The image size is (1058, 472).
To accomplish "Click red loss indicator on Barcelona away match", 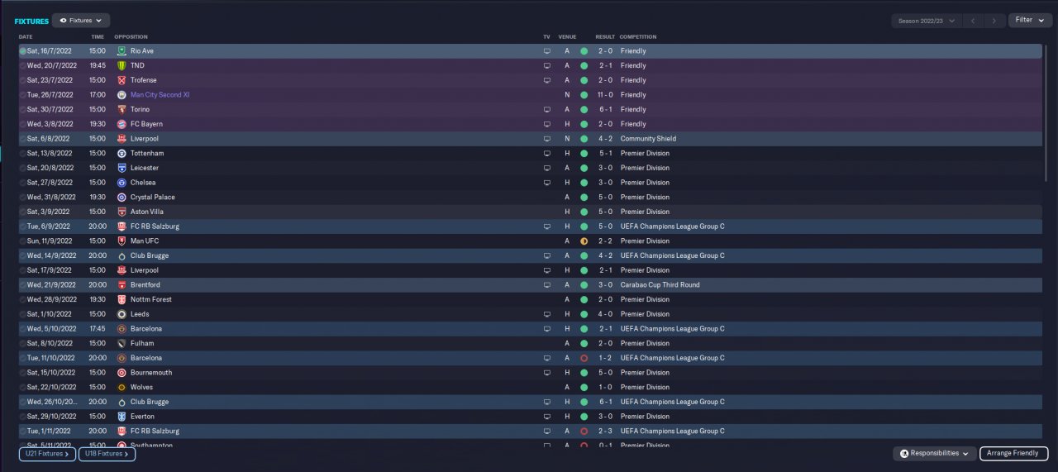I will pos(584,358).
